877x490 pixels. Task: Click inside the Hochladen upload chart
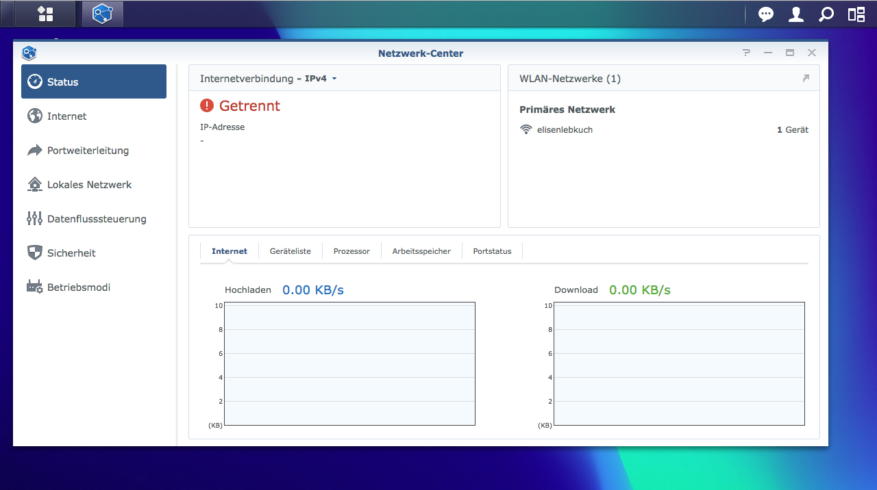(x=349, y=363)
